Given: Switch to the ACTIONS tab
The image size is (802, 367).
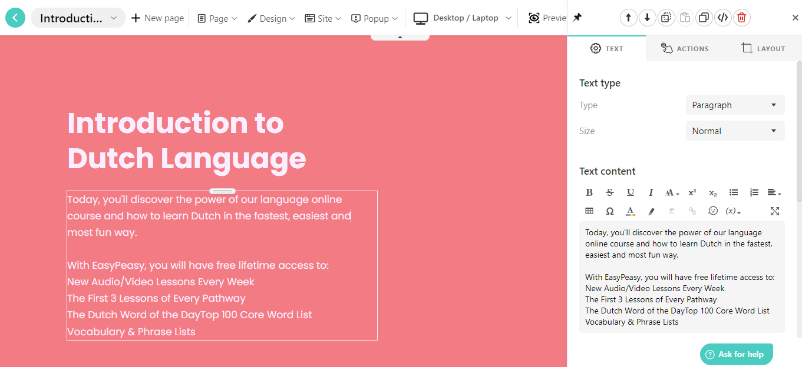Looking at the screenshot, I should coord(685,48).
